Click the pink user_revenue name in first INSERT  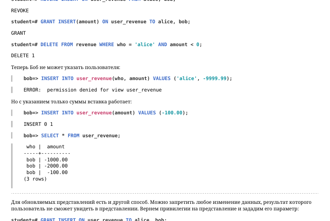[94, 78]
